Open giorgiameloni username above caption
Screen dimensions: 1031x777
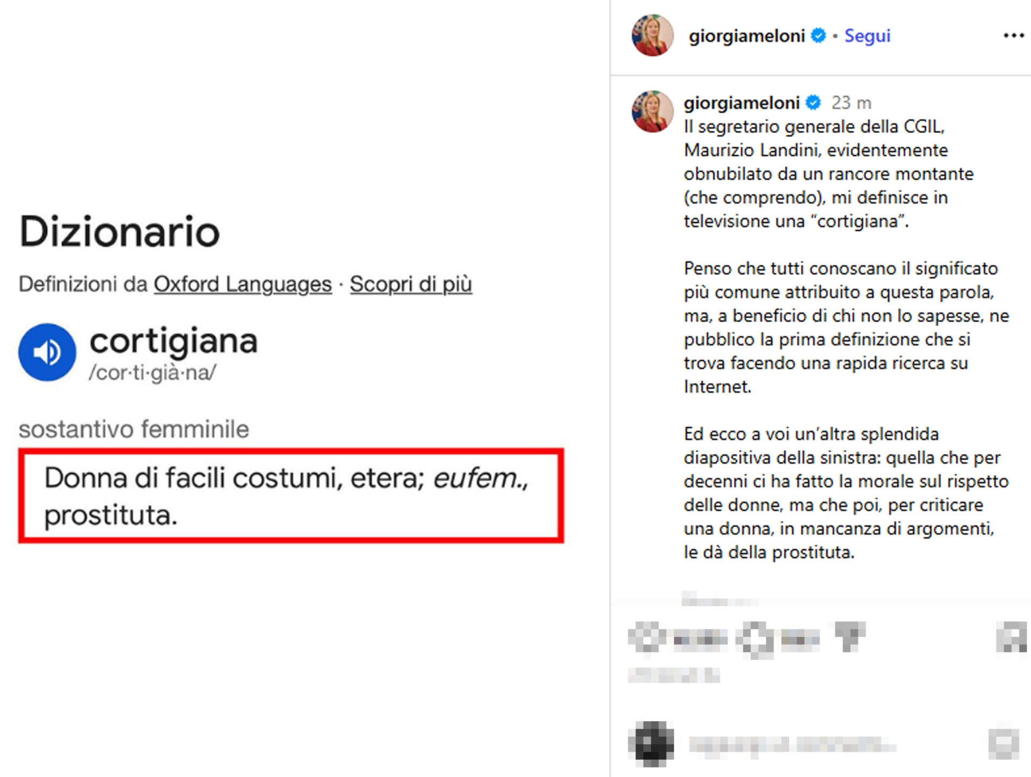tap(742, 102)
